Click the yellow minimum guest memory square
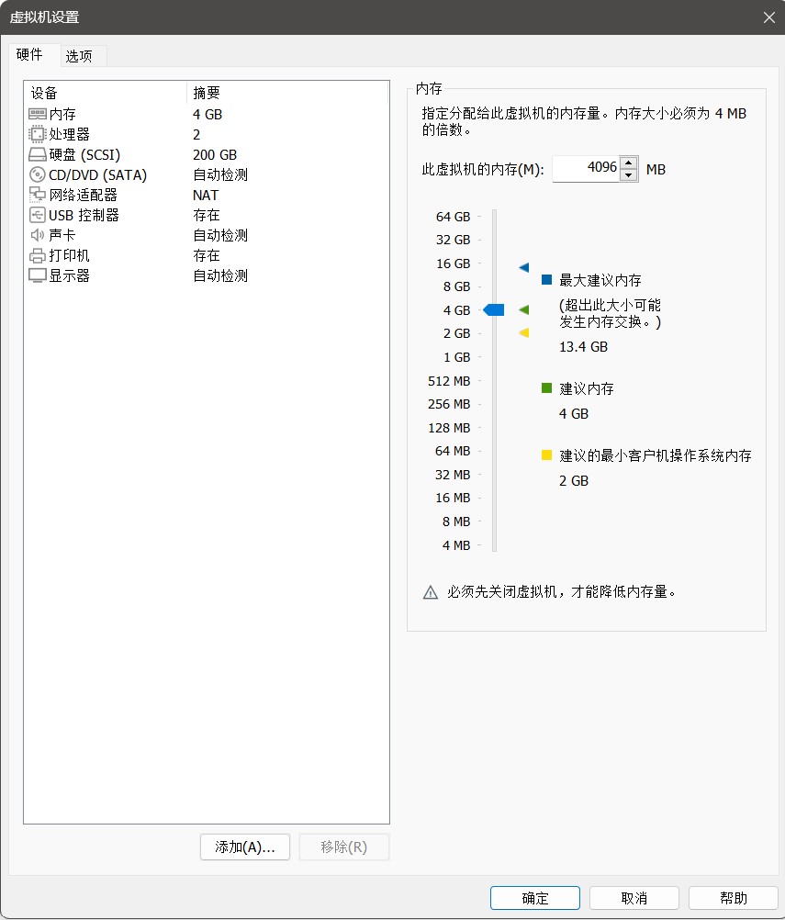This screenshot has width=785, height=920. tap(546, 454)
